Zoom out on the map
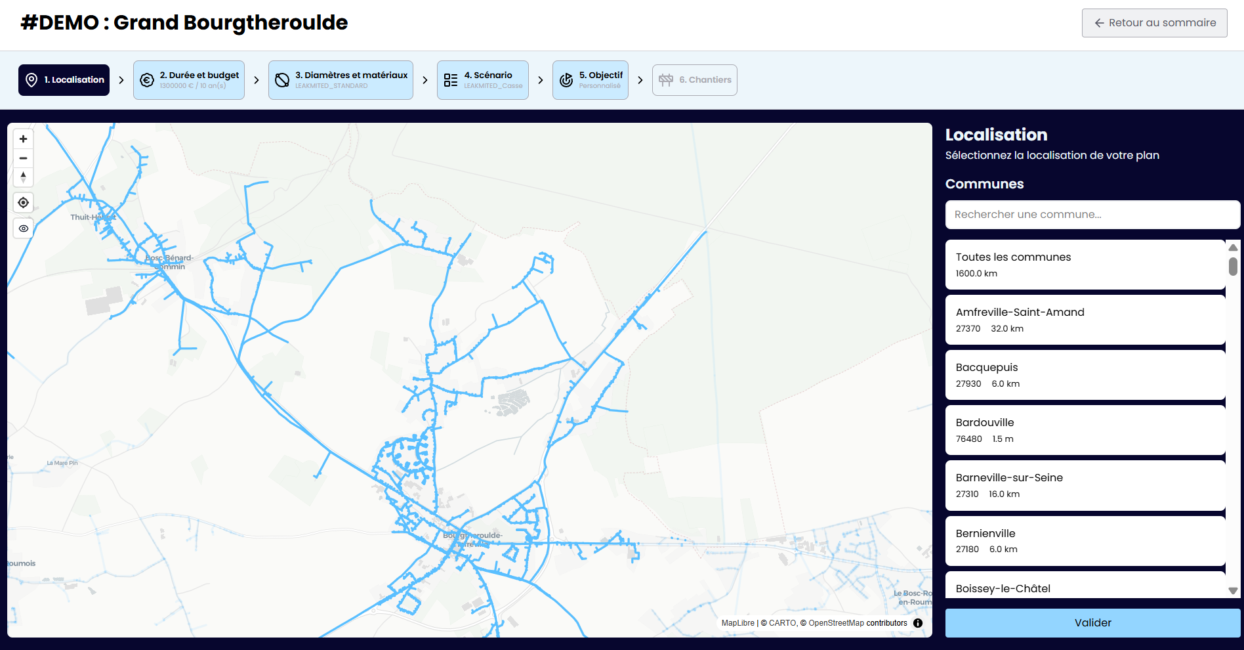1244x650 pixels. (23, 158)
